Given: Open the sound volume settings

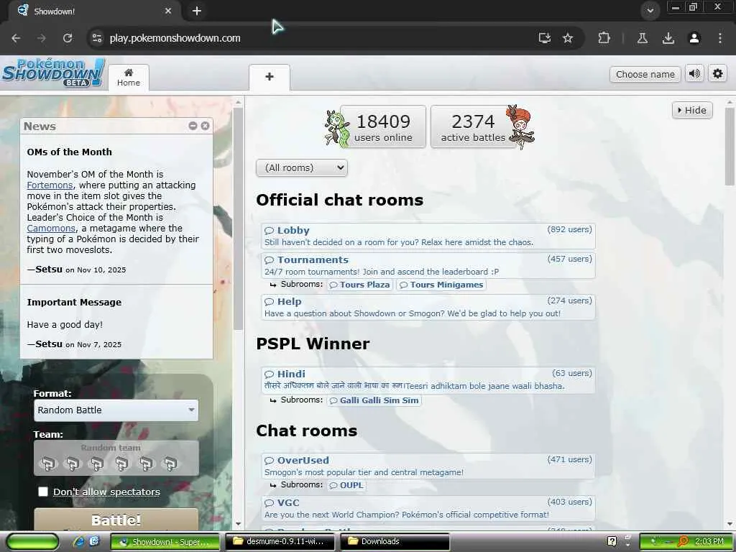Looking at the screenshot, I should pyautogui.click(x=694, y=74).
